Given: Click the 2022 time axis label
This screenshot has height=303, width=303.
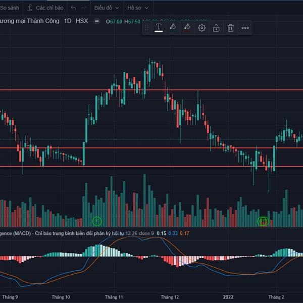Looking at the screenshot, I should coord(228,297).
